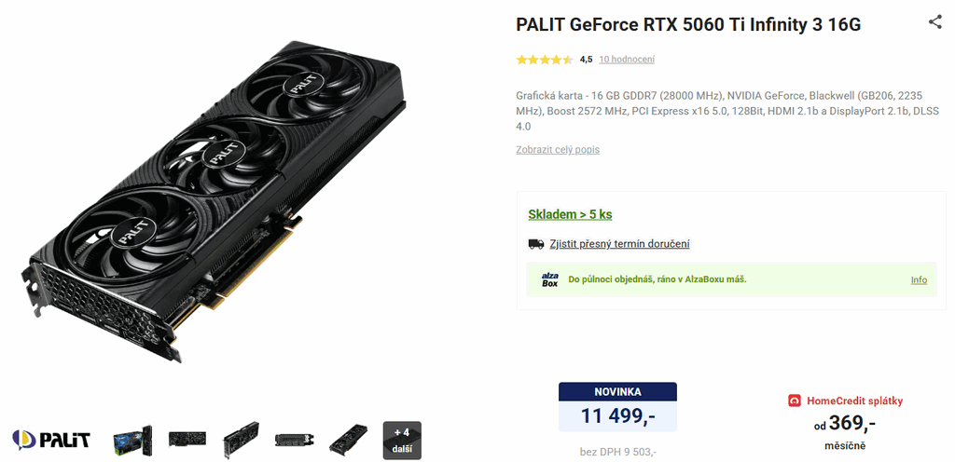Open Zjistit přesný termín doručení link
The height and width of the screenshot is (462, 955).
pyautogui.click(x=619, y=244)
